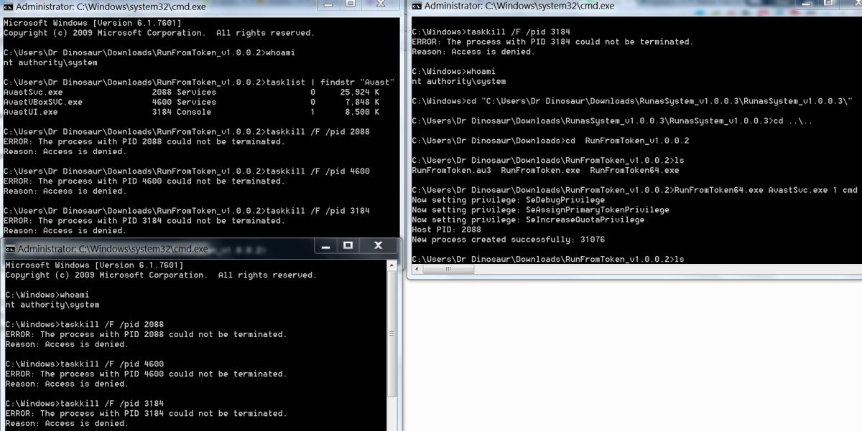Click the "cd RunFromToken_v1.0.0.2" command
This screenshot has height=431, width=862.
(627, 141)
